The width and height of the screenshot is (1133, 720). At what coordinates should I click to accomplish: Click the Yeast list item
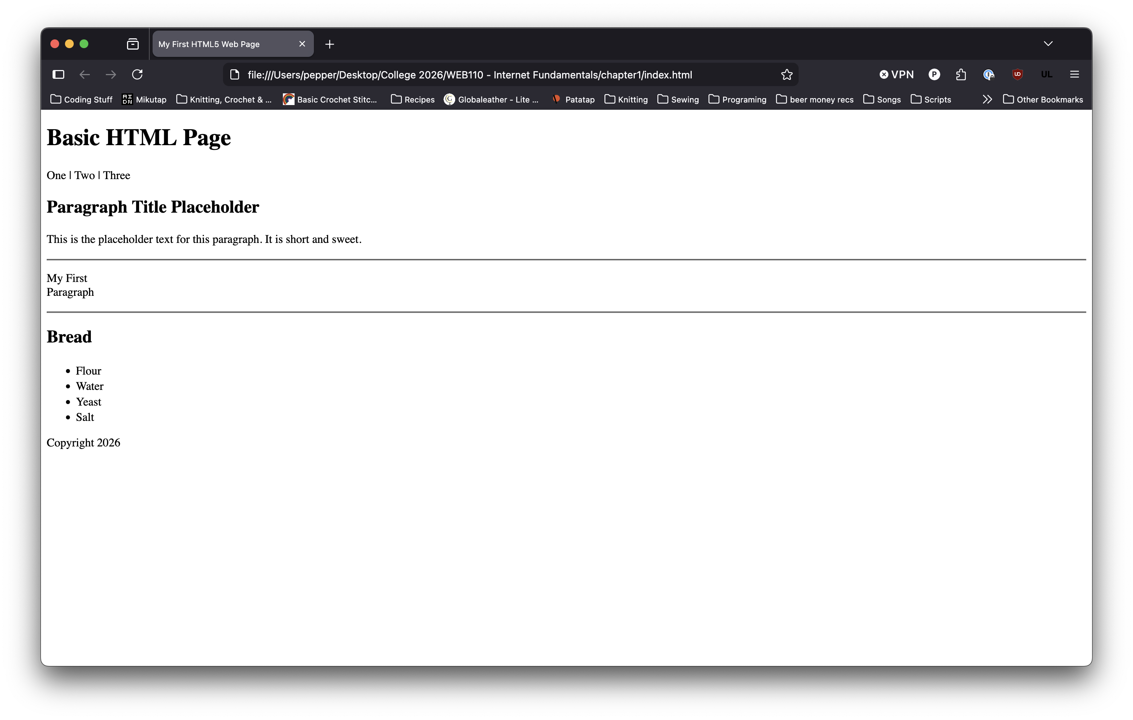[x=88, y=402]
